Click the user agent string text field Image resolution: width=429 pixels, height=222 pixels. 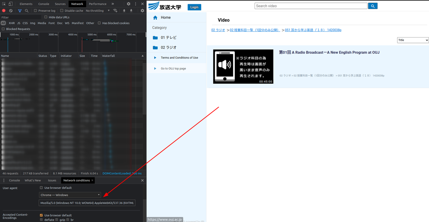tap(87, 203)
